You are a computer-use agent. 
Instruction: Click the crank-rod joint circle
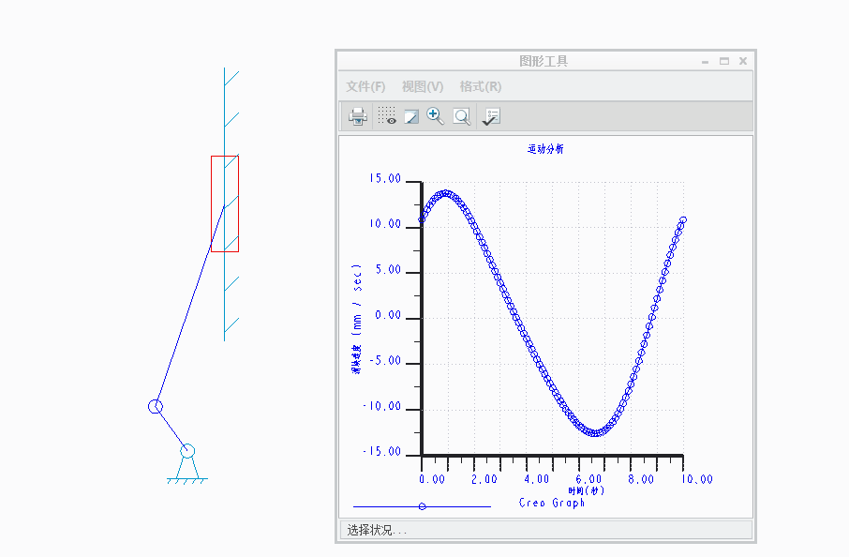pyautogui.click(x=156, y=406)
